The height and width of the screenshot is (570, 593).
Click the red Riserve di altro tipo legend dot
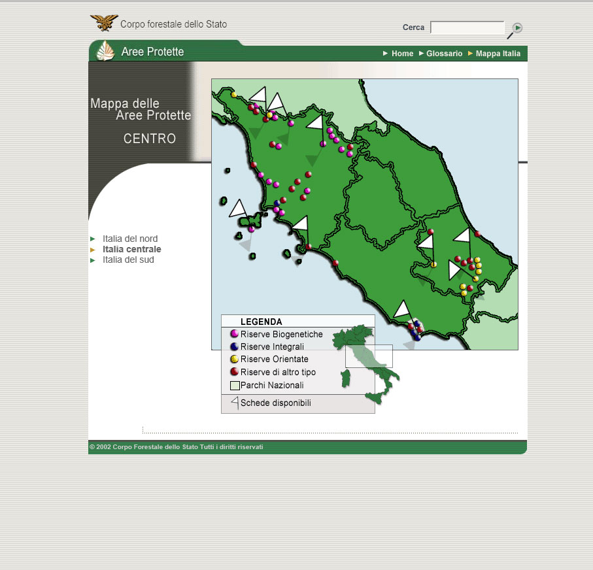tap(235, 371)
